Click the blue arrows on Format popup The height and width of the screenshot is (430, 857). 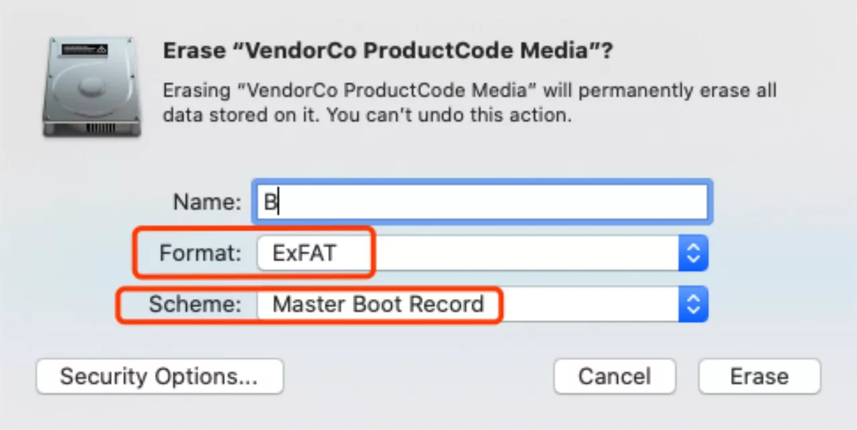[x=694, y=253]
